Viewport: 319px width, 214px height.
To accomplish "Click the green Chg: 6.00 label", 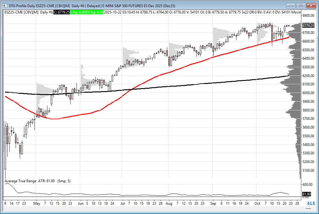I will pos(78,12).
